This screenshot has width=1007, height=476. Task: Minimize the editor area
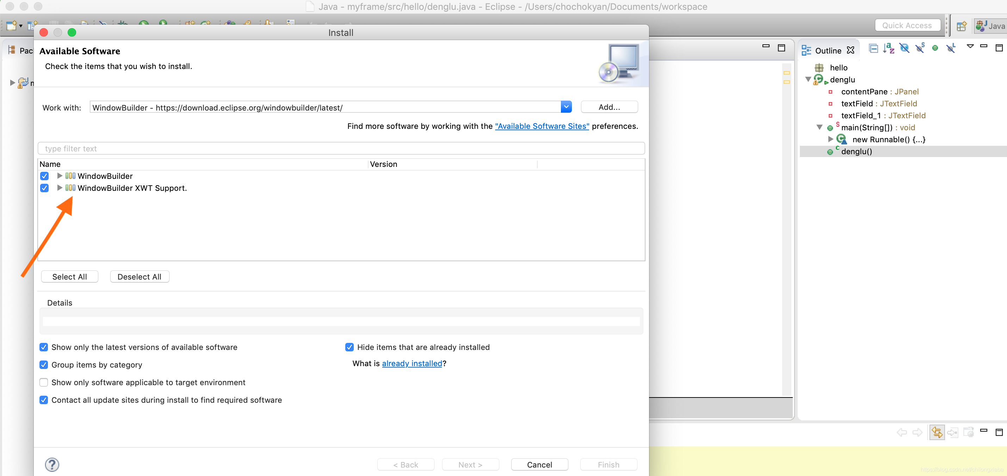pyautogui.click(x=766, y=46)
